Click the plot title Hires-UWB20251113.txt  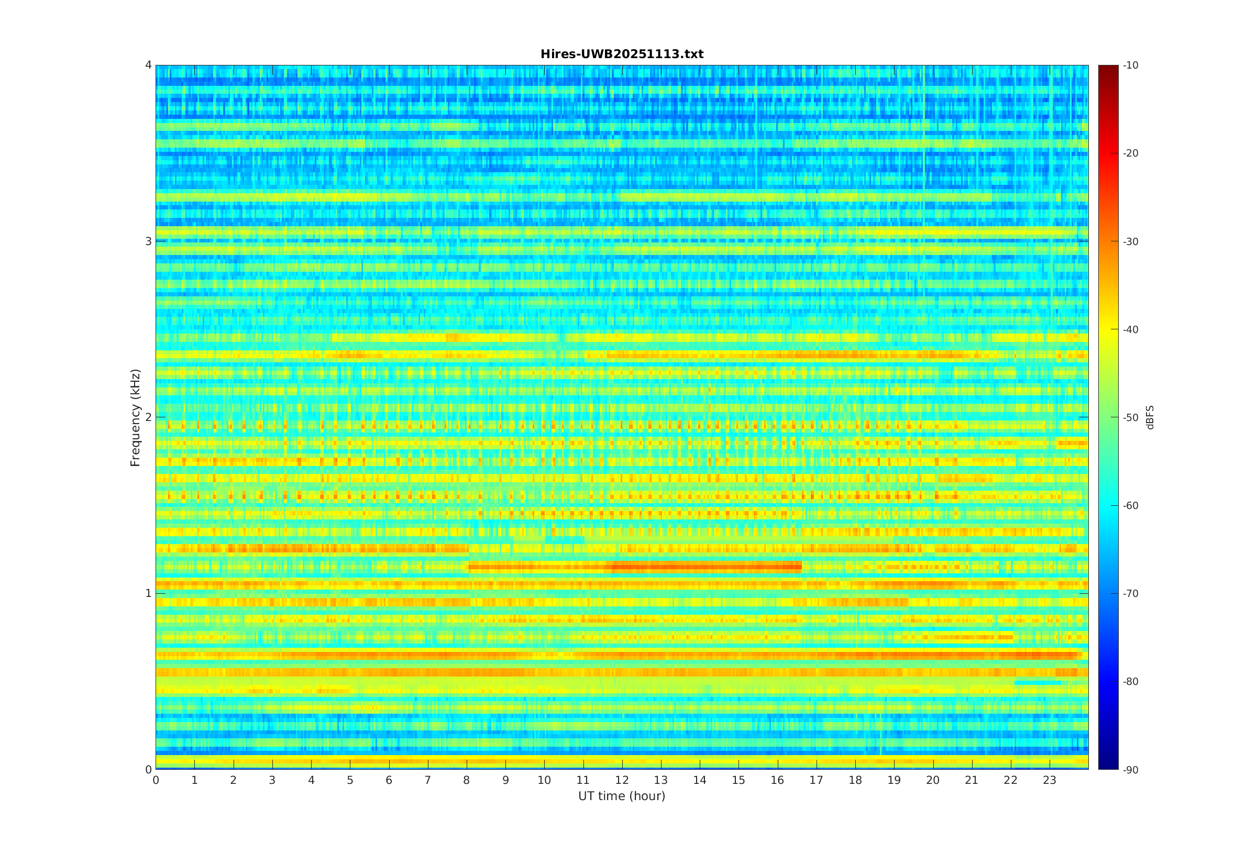click(x=622, y=54)
